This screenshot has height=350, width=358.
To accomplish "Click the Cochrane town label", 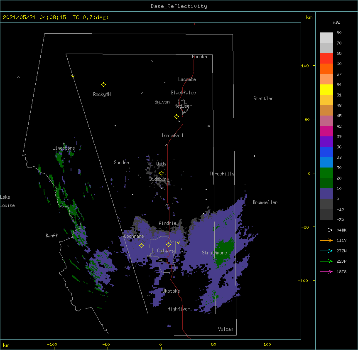I will click(134, 236).
